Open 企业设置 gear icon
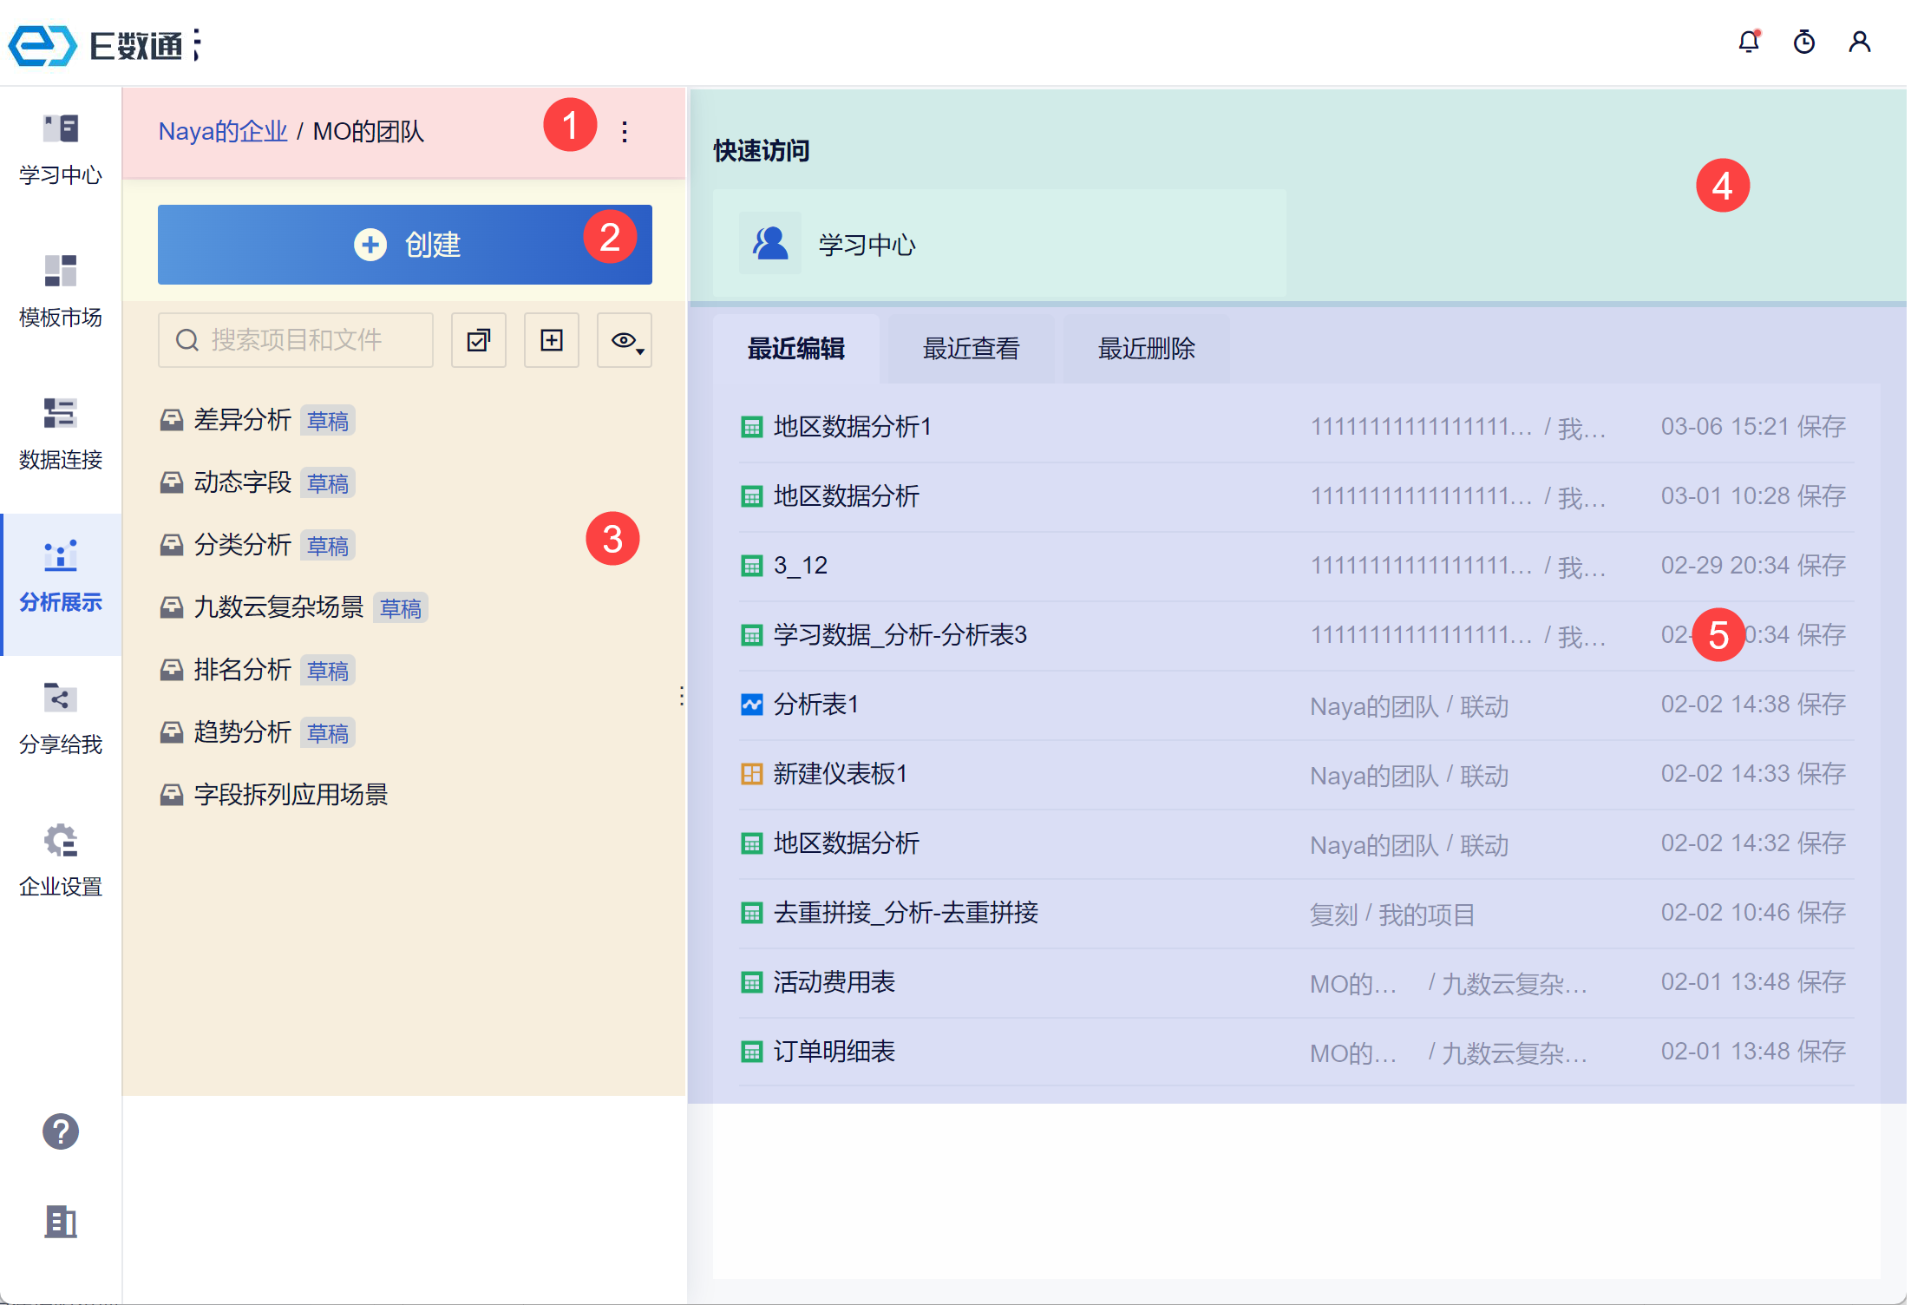The width and height of the screenshot is (1911, 1305). click(x=61, y=861)
